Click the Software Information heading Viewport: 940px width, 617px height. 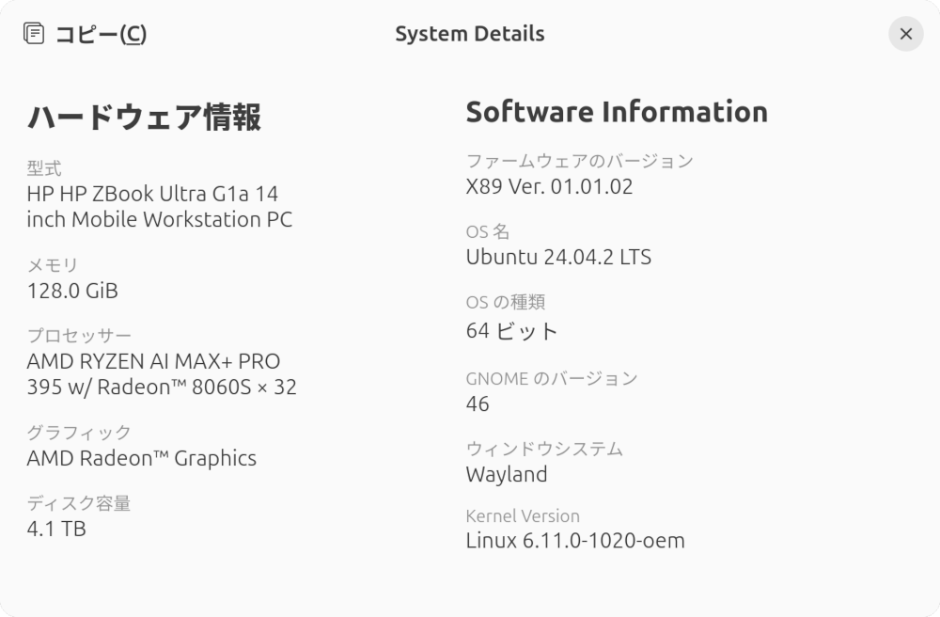617,111
